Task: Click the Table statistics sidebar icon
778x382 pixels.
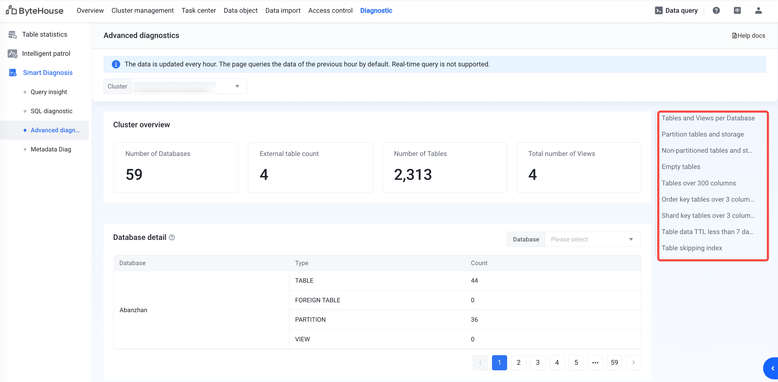Action: point(13,35)
